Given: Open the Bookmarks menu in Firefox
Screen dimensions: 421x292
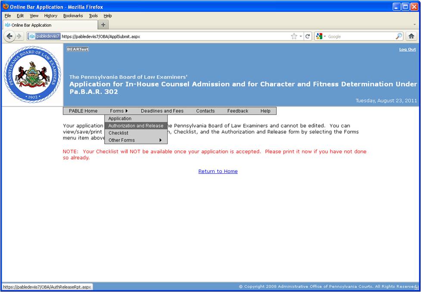Looking at the screenshot, I should pyautogui.click(x=73, y=16).
